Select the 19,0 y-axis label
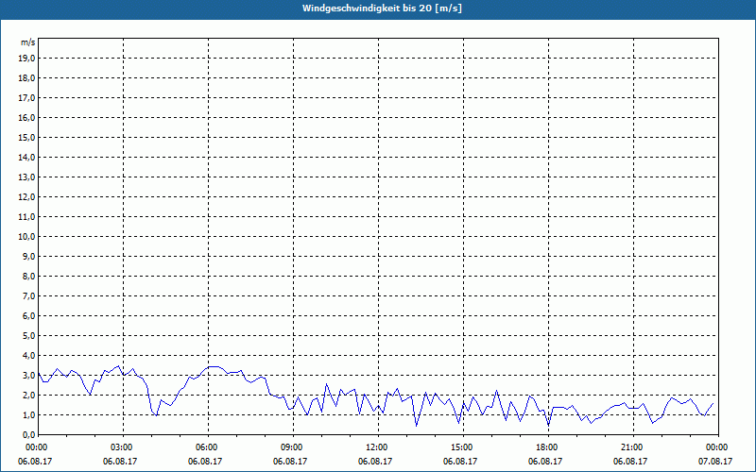This screenshot has width=756, height=472. (x=26, y=59)
